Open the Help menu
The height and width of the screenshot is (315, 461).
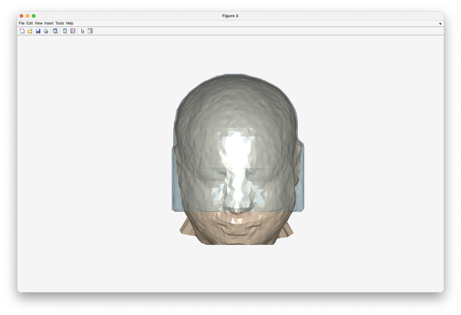pyautogui.click(x=69, y=23)
